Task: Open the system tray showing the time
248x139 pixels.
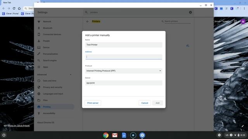Action: 235,135
